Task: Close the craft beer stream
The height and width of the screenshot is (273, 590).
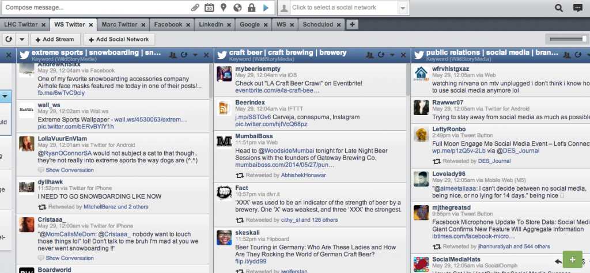Action: 403,55
